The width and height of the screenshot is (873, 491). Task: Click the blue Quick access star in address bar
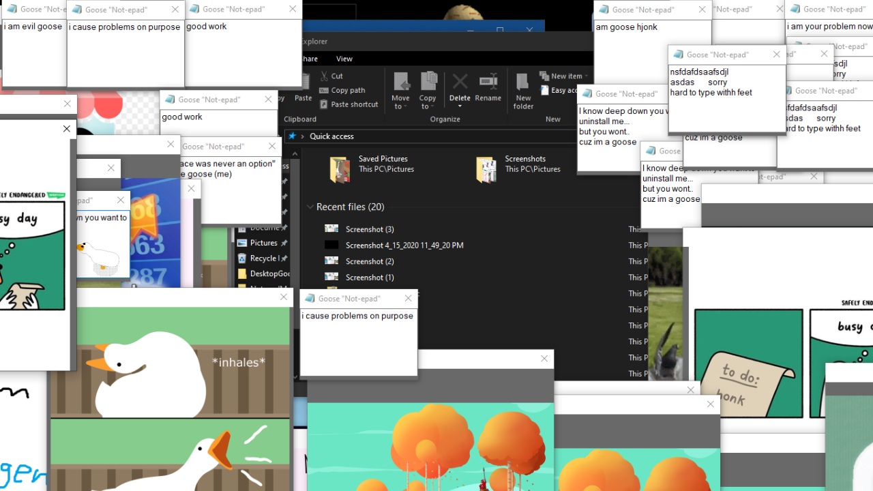pos(292,136)
